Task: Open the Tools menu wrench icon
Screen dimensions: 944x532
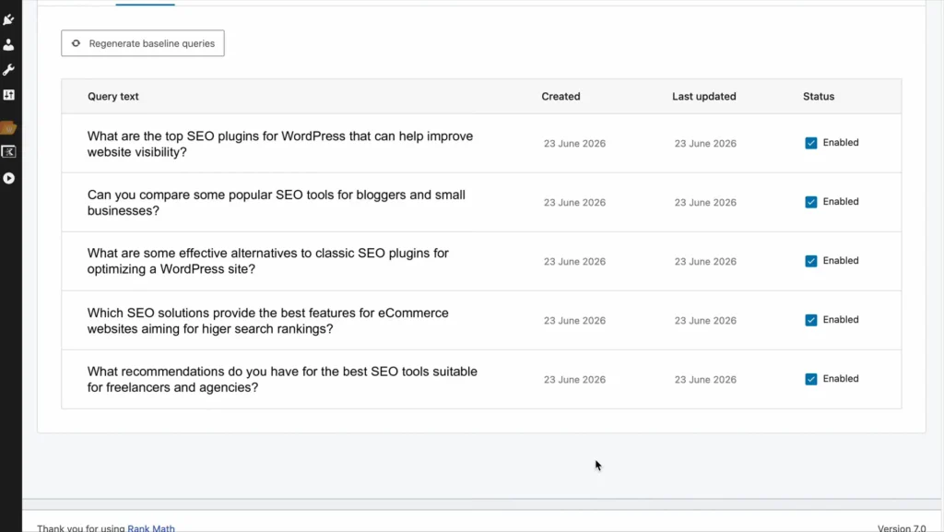Action: (x=8, y=70)
